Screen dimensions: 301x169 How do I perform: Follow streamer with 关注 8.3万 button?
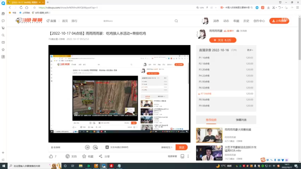pyautogui.click(x=223, y=40)
